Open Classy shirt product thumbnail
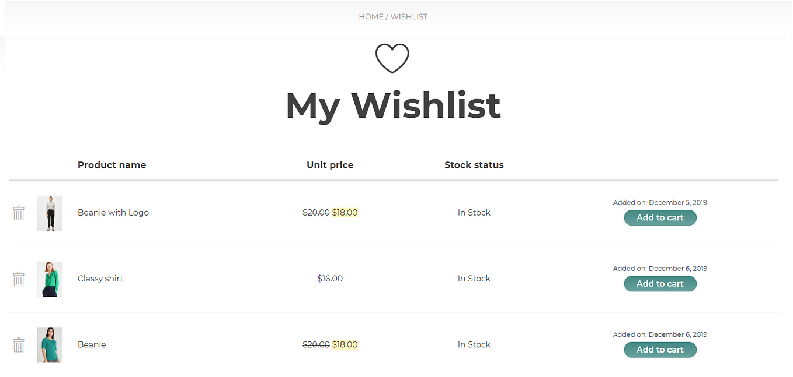The image size is (793, 377). pos(50,279)
